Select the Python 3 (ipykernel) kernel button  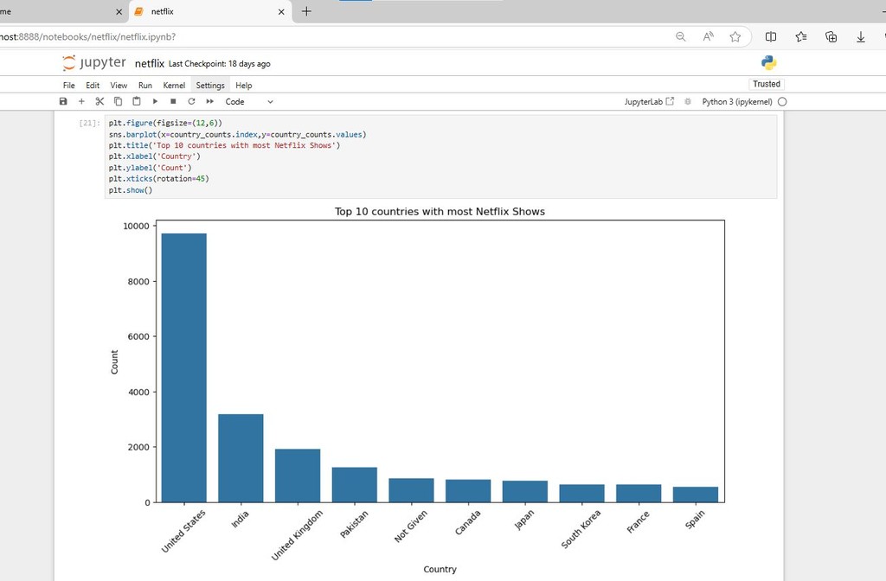pyautogui.click(x=737, y=102)
